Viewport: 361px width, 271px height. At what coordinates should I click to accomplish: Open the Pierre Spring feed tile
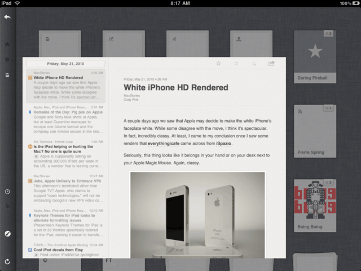pos(315,130)
